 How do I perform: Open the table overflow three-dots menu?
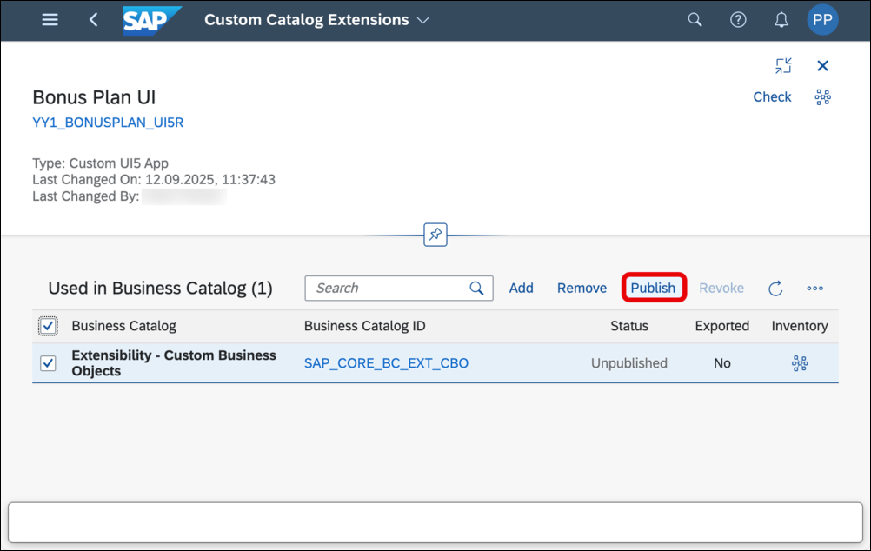[814, 289]
